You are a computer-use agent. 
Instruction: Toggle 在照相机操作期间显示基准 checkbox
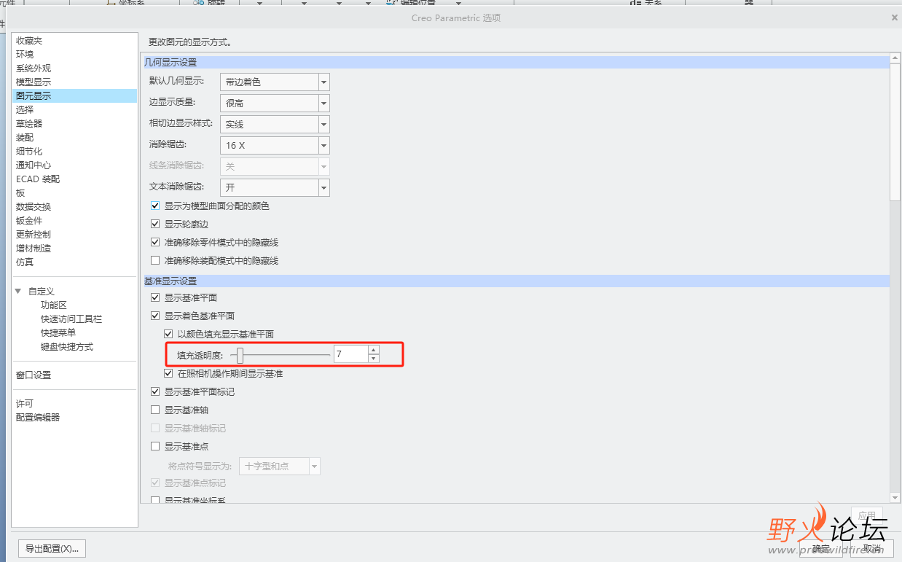[x=168, y=373]
